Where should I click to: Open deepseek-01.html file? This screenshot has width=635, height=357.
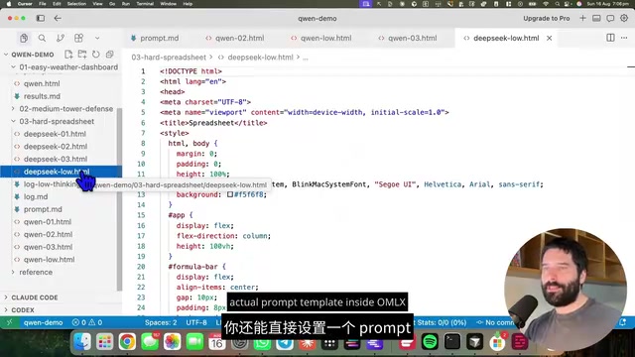click(x=55, y=134)
